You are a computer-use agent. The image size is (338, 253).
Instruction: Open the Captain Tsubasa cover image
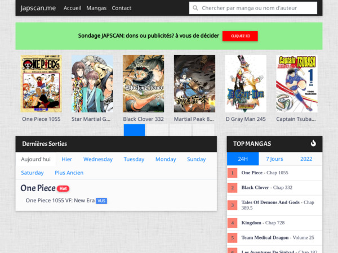point(296,84)
